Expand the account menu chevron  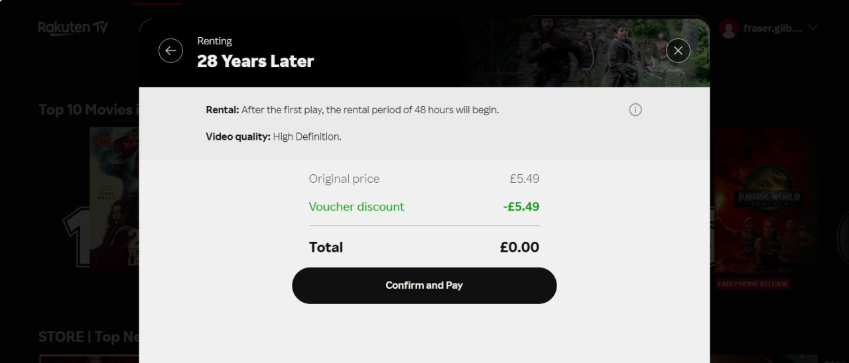(x=813, y=28)
